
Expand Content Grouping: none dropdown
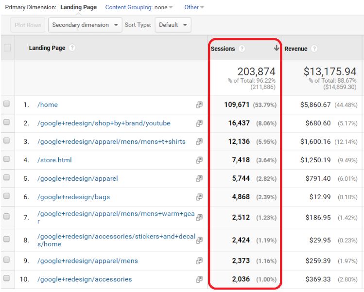pyautogui.click(x=139, y=7)
